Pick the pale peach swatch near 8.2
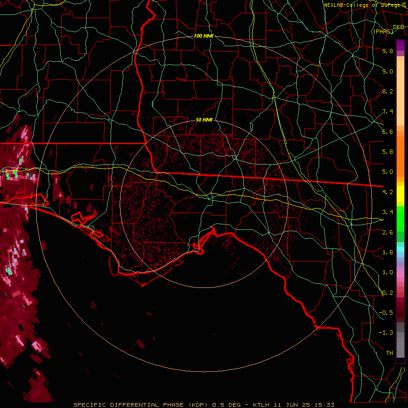 pyautogui.click(x=400, y=93)
